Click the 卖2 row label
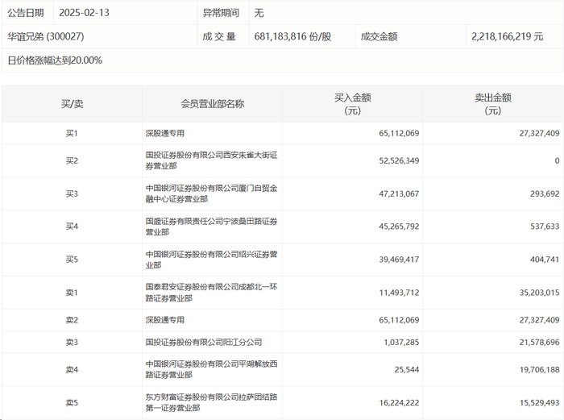The height and width of the screenshot is (420, 564). pyautogui.click(x=72, y=320)
